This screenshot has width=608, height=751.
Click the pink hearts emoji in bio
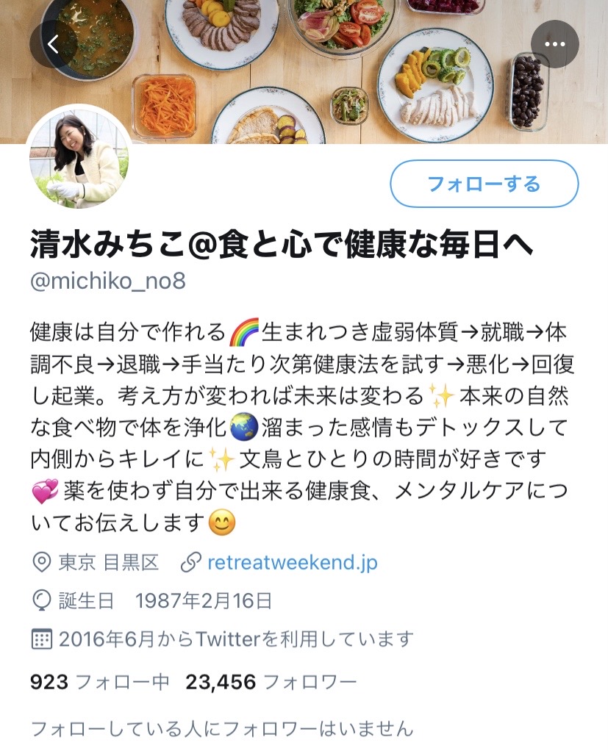tap(45, 491)
